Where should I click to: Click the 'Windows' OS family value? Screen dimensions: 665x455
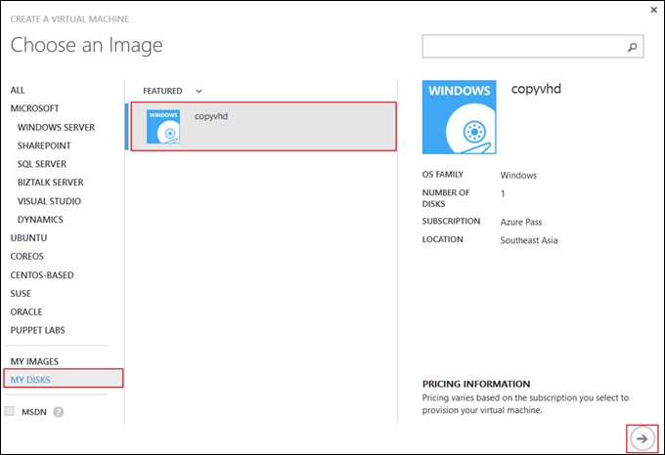tap(518, 175)
